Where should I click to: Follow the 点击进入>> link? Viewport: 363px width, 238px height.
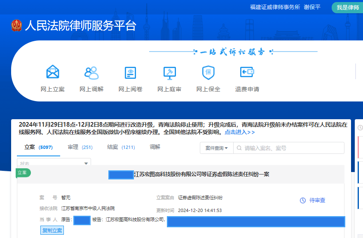point(240,132)
